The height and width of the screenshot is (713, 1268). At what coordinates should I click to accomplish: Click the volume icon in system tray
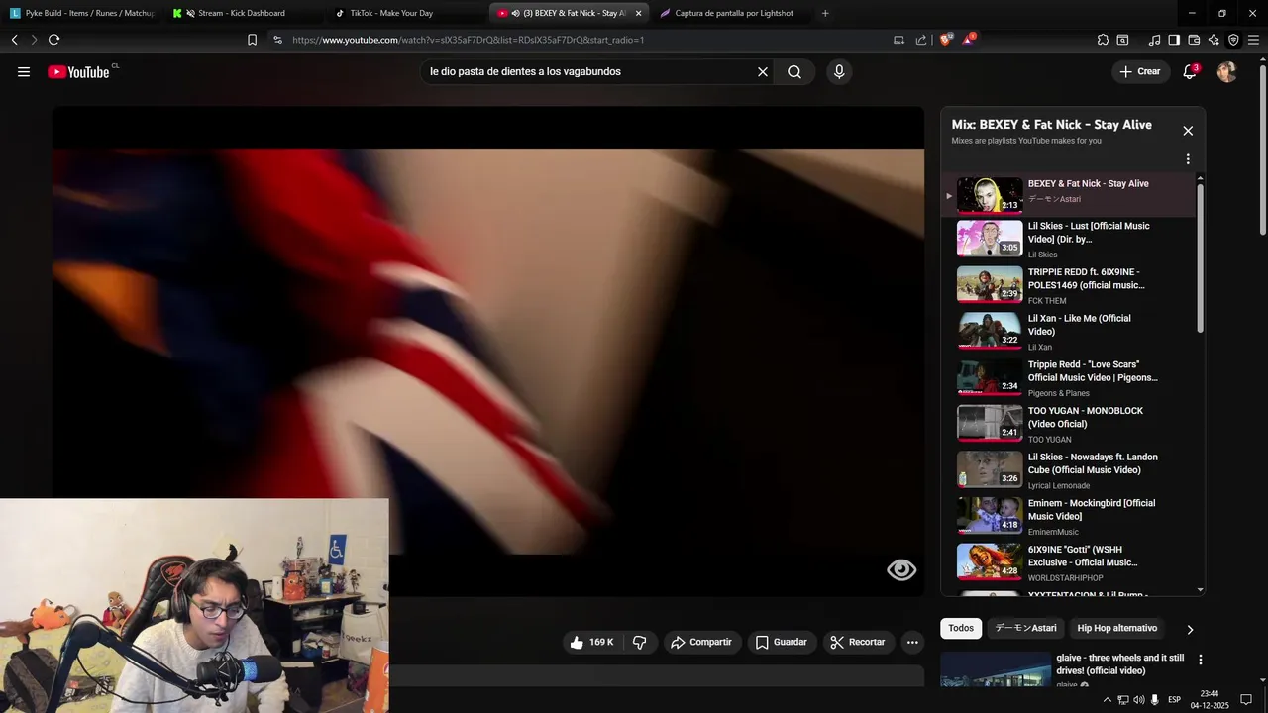[x=1138, y=700]
